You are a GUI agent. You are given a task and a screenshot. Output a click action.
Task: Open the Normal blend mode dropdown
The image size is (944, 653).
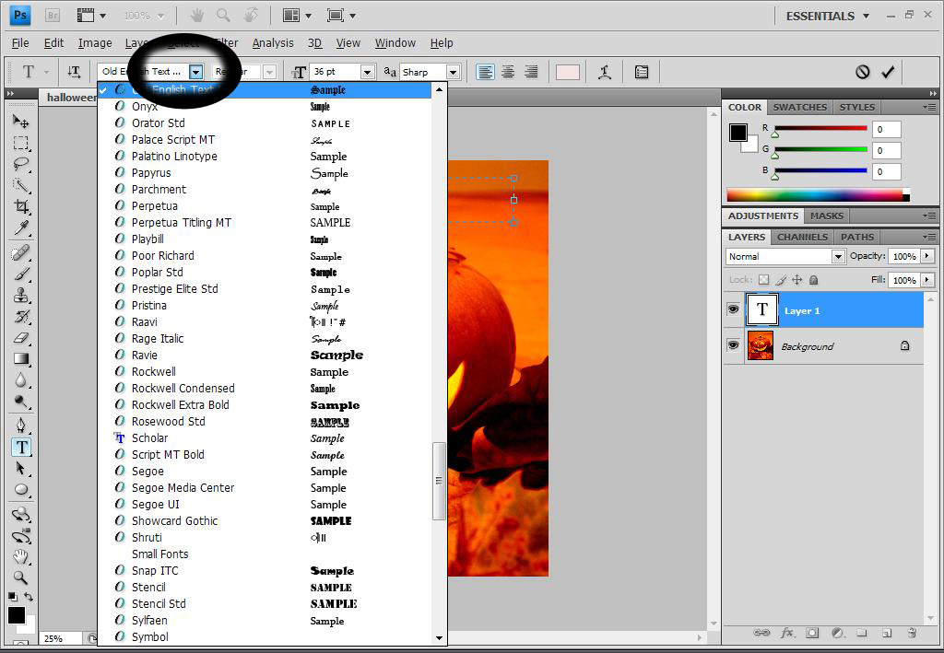coord(838,257)
